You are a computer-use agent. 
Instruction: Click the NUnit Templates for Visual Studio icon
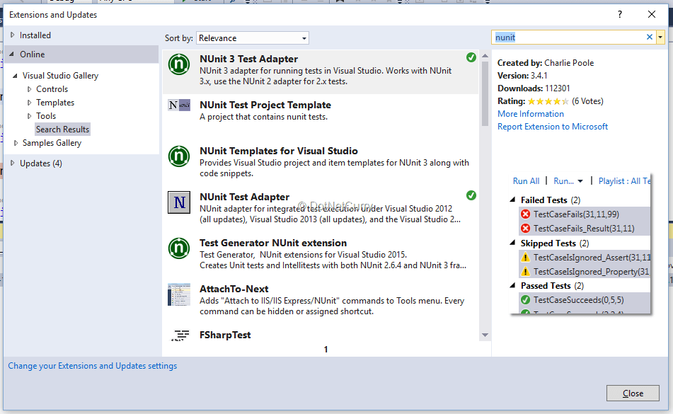179,156
